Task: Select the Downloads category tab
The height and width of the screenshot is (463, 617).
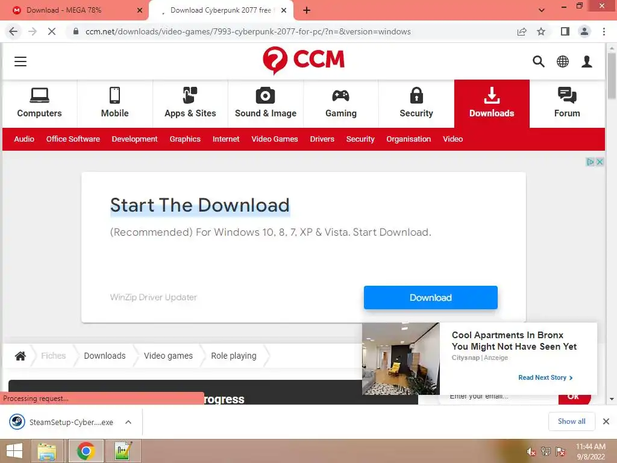Action: (x=492, y=103)
